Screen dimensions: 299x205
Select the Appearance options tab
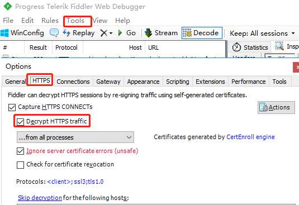coord(143,82)
